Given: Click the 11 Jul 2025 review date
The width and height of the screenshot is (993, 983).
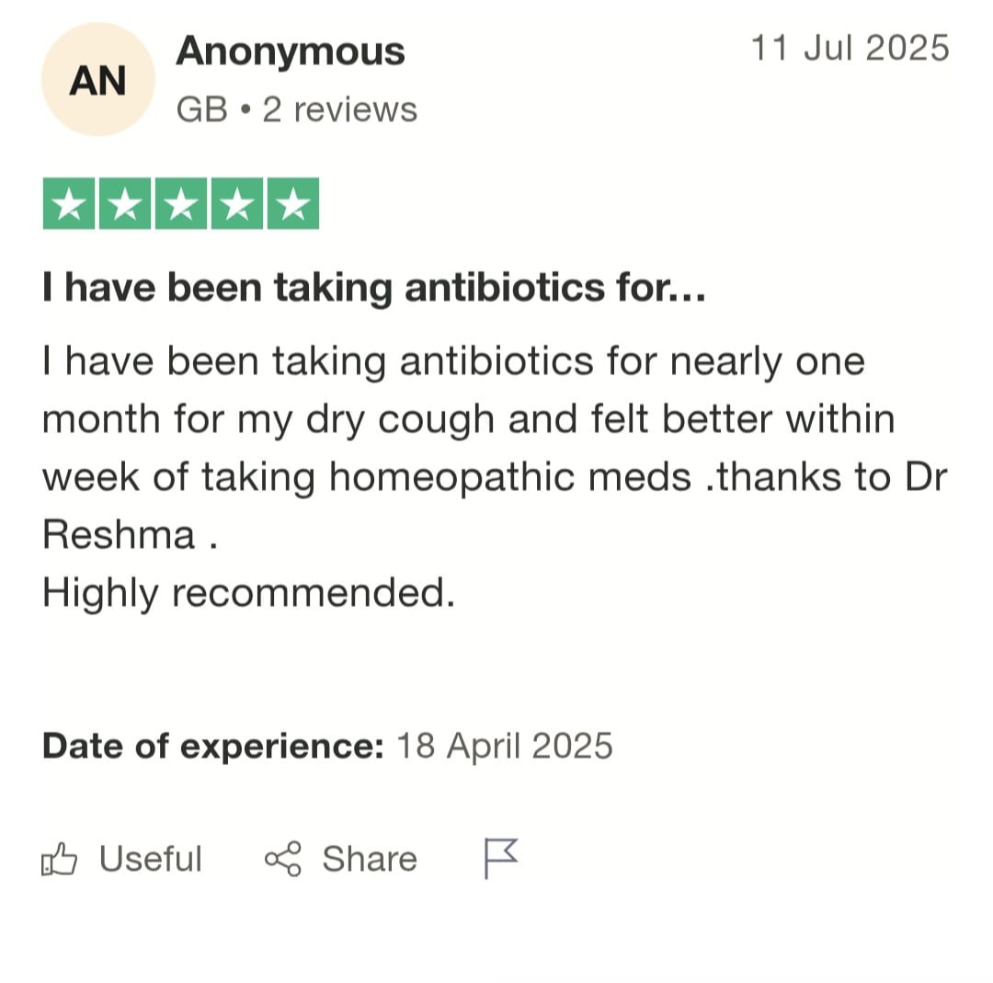Looking at the screenshot, I should pos(850,48).
